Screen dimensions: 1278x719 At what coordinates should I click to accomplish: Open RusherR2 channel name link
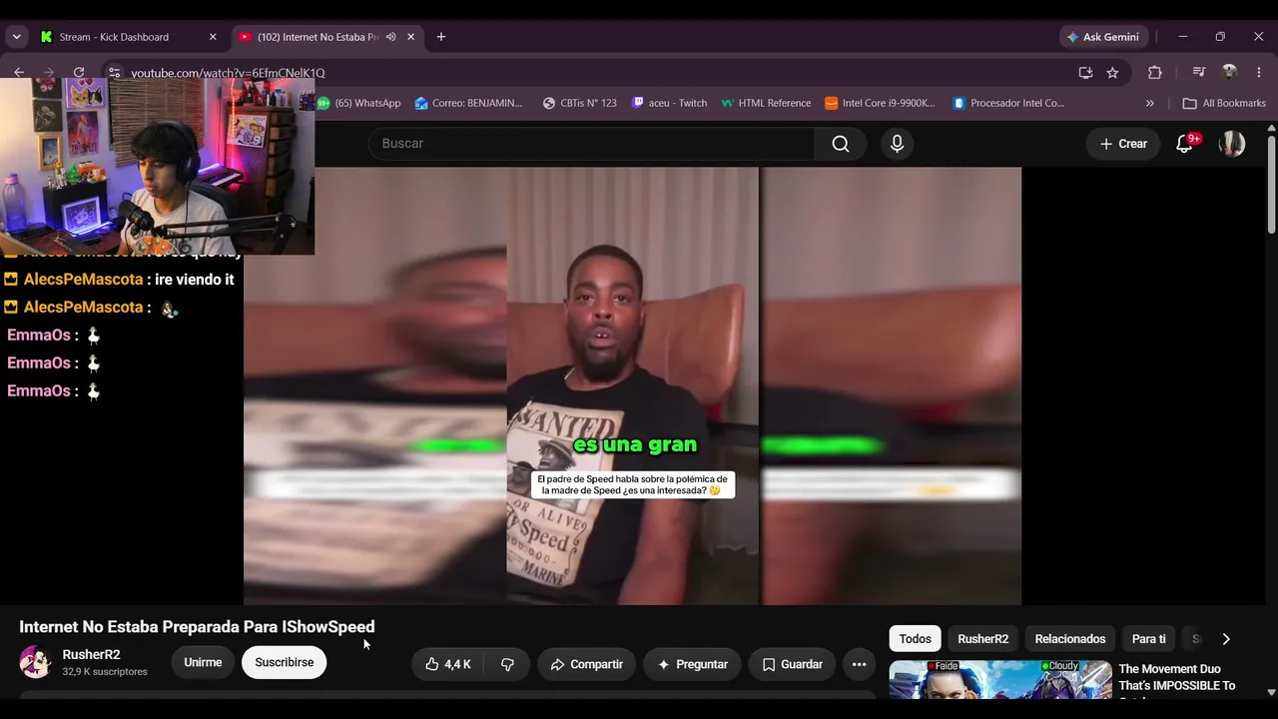(91, 655)
